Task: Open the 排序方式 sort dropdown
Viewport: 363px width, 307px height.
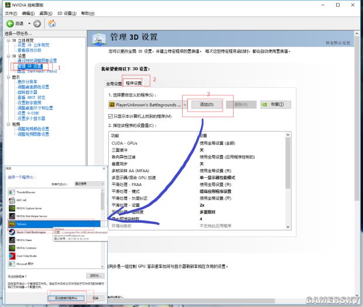Action: pyautogui.click(x=90, y=183)
